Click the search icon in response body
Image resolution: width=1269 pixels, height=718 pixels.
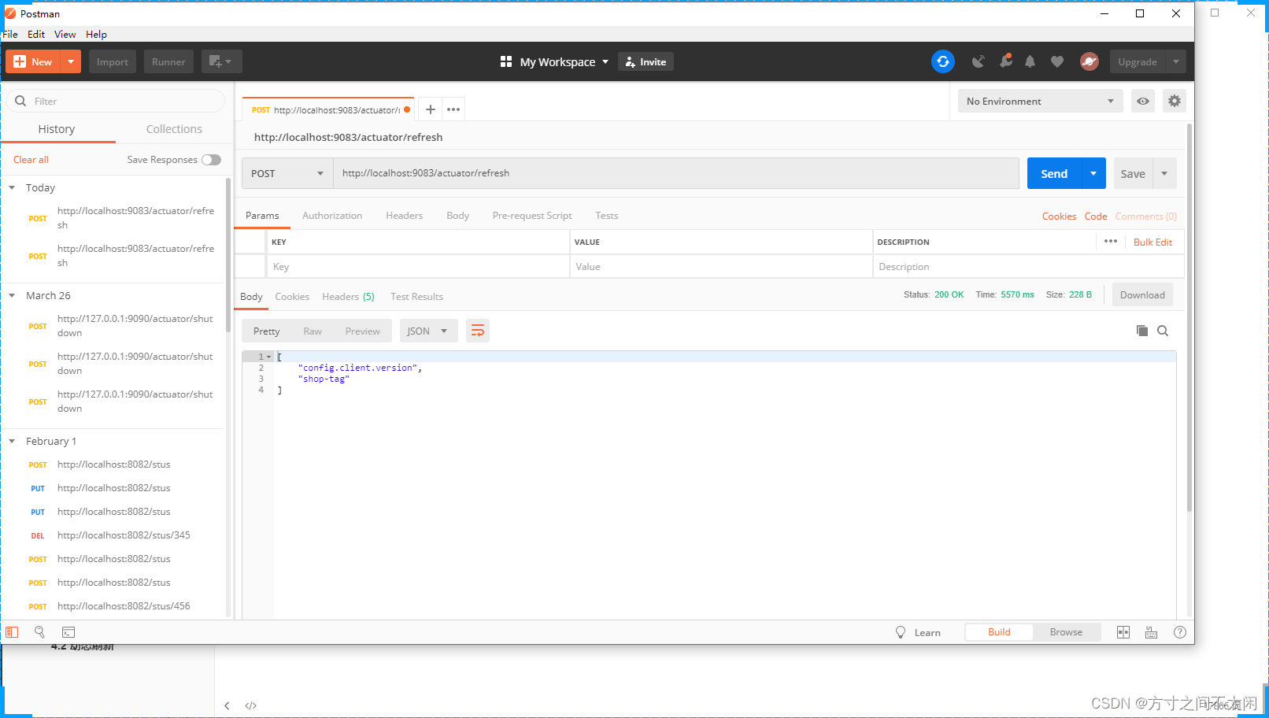coord(1163,331)
